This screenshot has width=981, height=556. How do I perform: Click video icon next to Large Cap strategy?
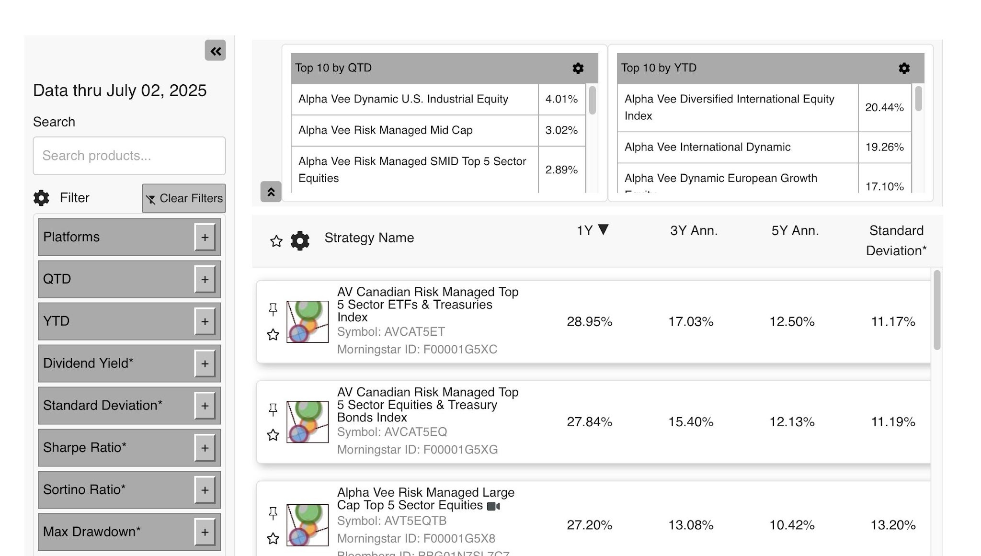[493, 506]
